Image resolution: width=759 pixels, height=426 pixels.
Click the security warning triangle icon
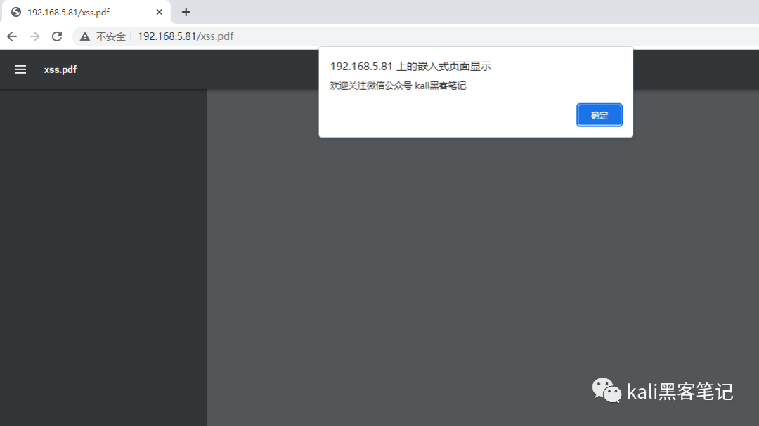(x=83, y=36)
